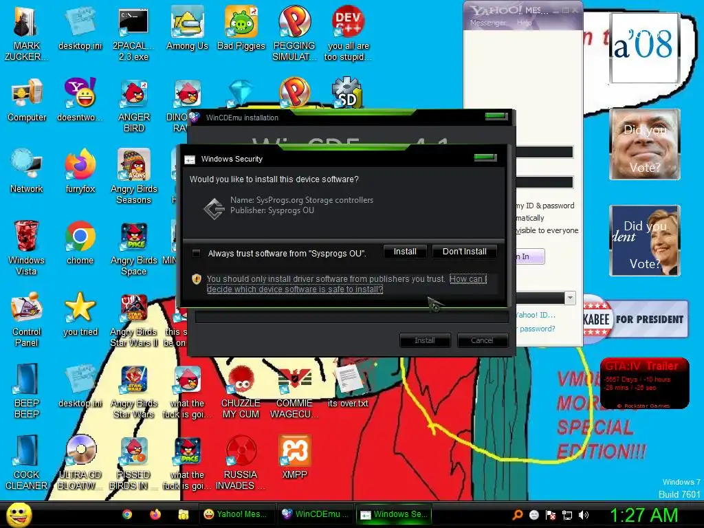This screenshot has width=704, height=528.
Task: Click the volume speaker tray icon
Action: coord(584,515)
